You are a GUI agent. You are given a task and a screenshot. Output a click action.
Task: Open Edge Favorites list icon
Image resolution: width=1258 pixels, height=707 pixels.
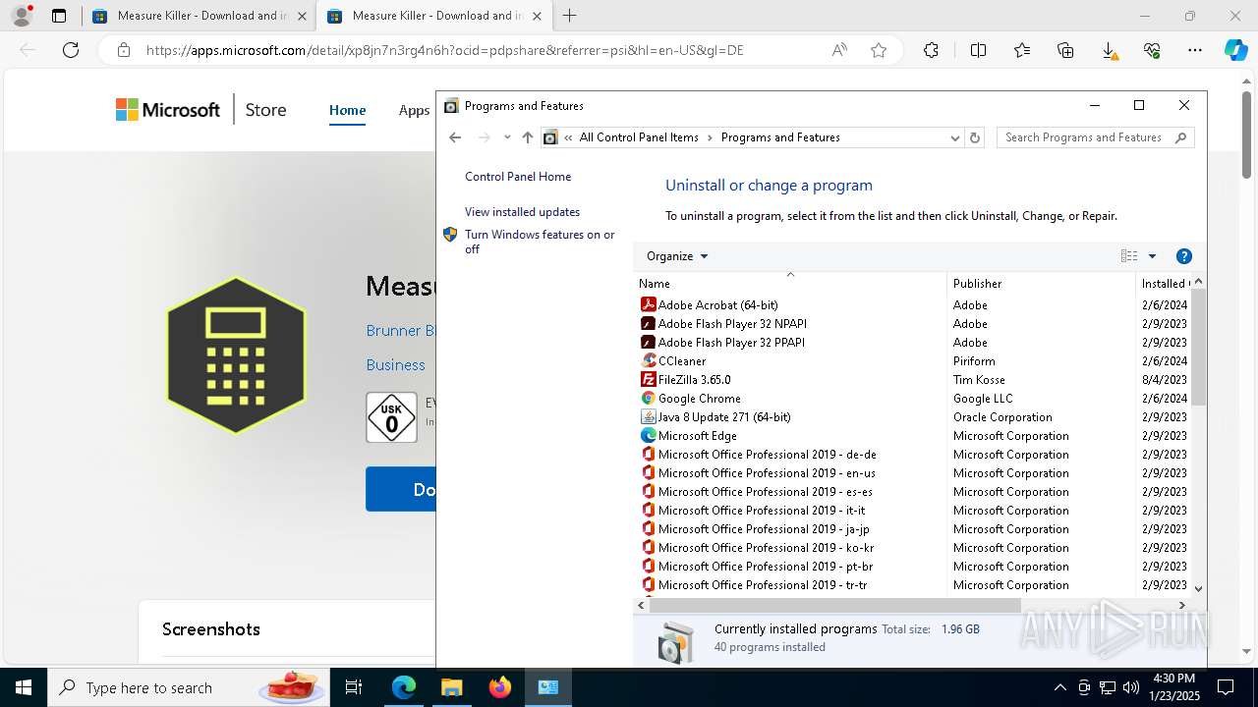(1022, 50)
